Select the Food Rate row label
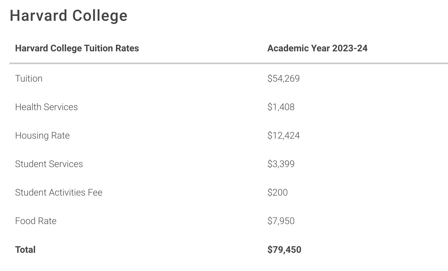This screenshot has width=448, height=271. coord(36,221)
